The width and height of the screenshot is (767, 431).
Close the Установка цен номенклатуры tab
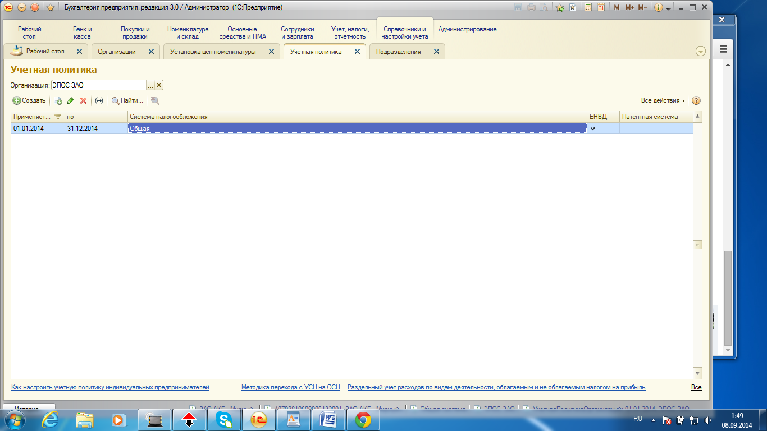[271, 51]
